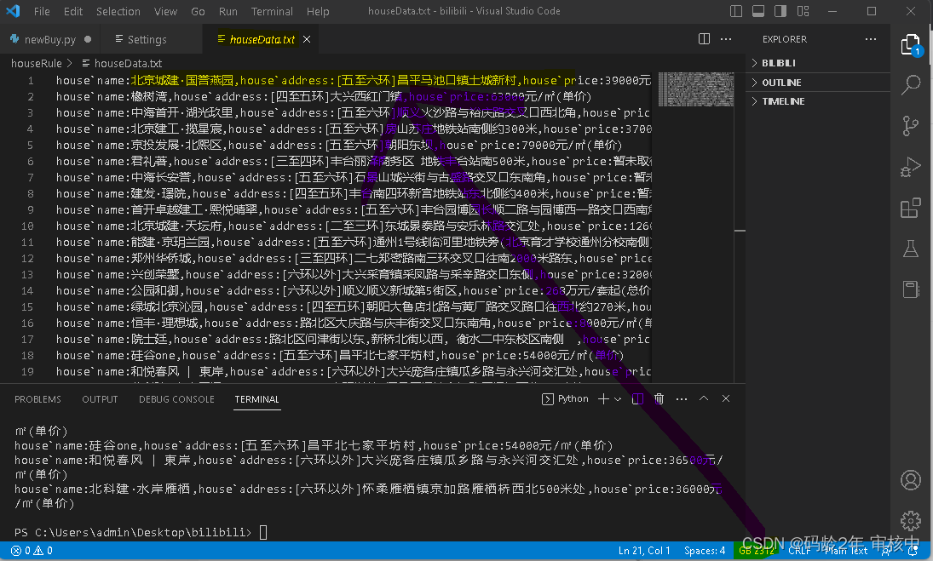
Task: Open the Manage gear icon
Action: click(910, 521)
